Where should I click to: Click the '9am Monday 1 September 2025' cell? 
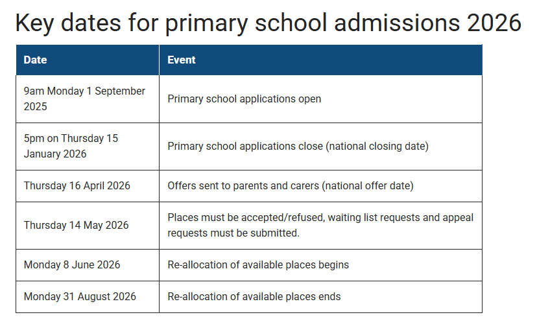[84, 99]
